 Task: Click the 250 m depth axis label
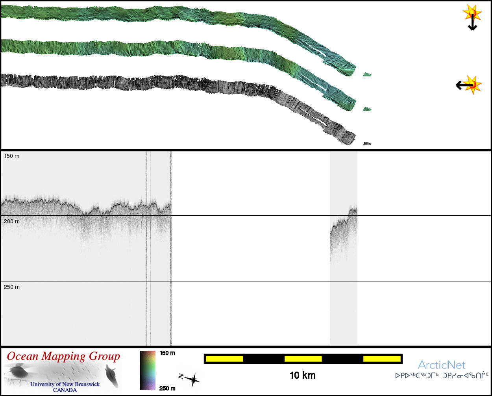(11, 287)
